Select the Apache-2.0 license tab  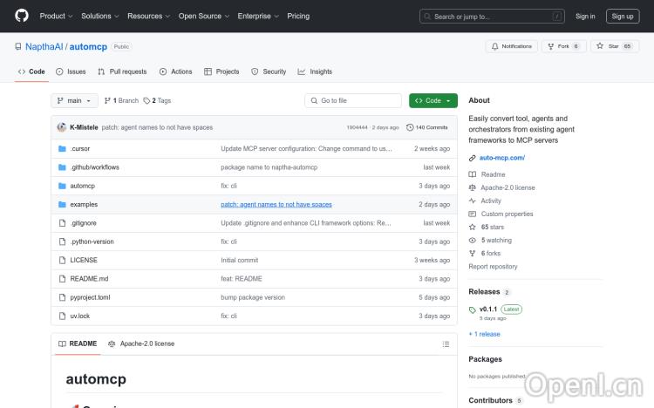click(141, 343)
